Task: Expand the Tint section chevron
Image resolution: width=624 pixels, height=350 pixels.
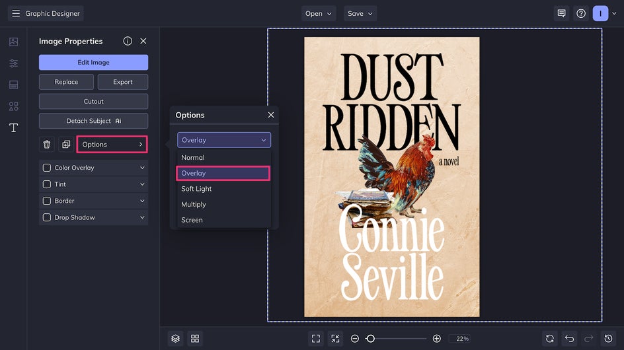Action: [x=142, y=184]
